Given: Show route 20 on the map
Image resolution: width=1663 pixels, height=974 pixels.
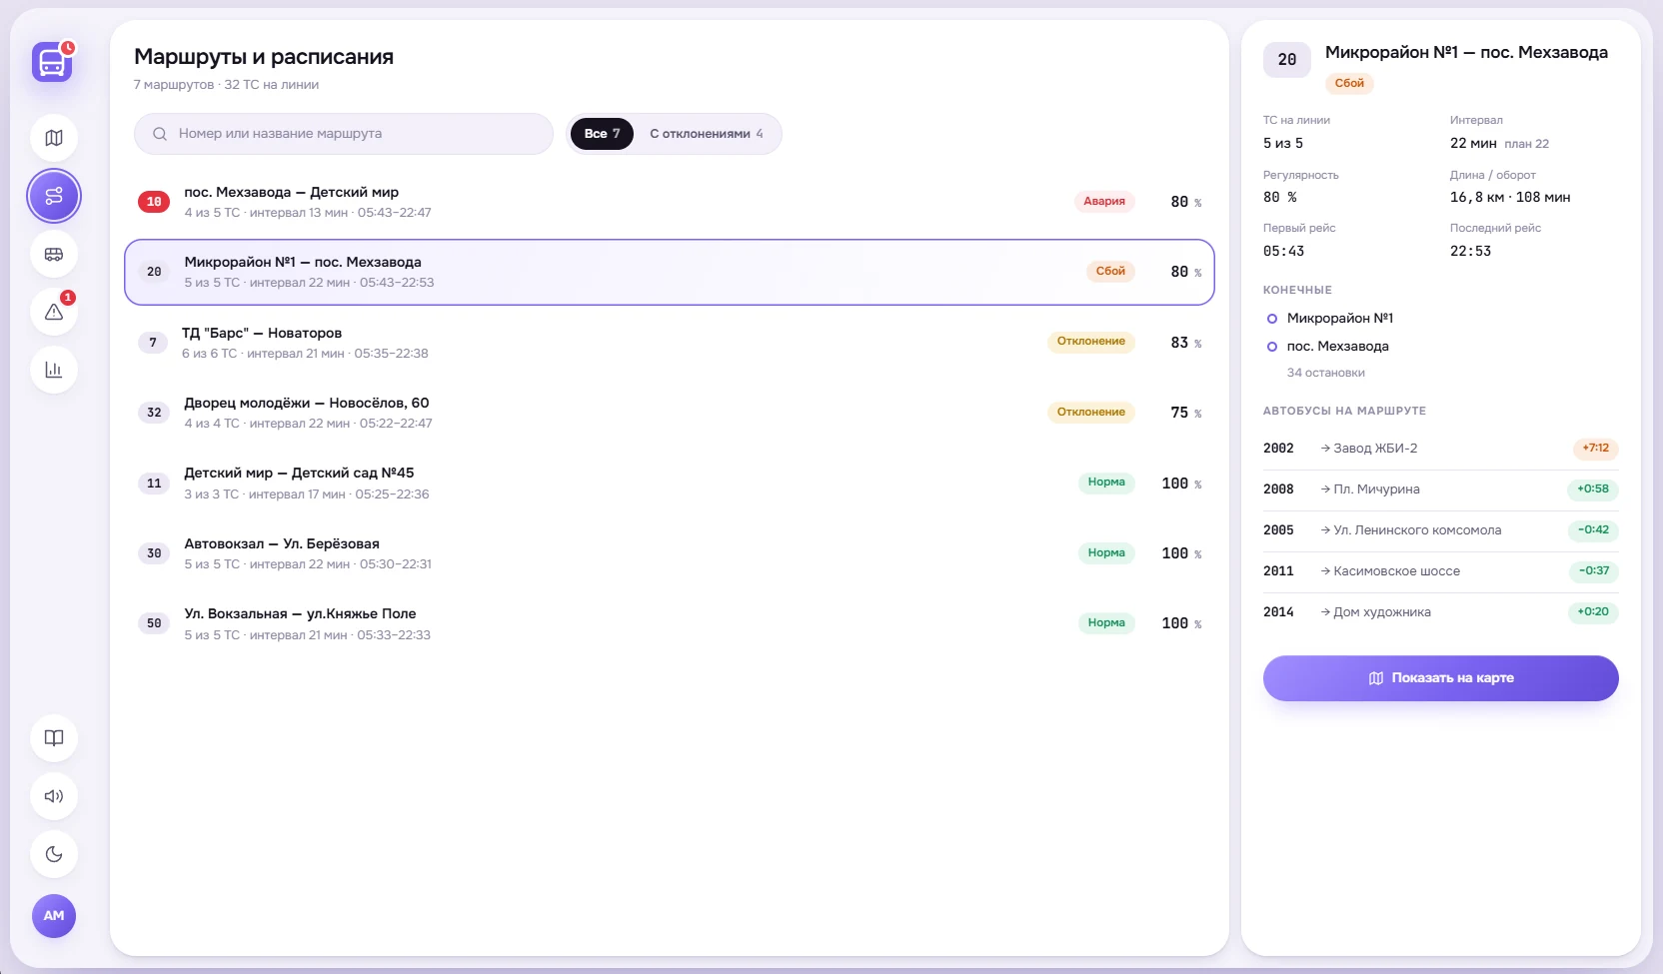Looking at the screenshot, I should (x=1440, y=678).
